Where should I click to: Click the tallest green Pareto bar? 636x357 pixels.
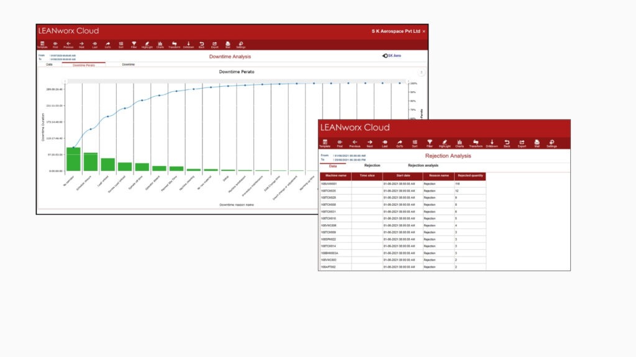coord(73,159)
